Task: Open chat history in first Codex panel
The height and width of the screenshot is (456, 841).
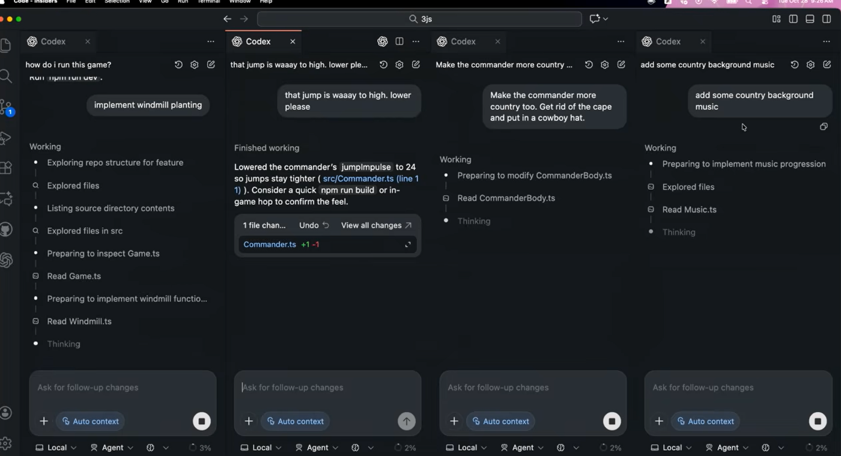Action: click(x=178, y=65)
